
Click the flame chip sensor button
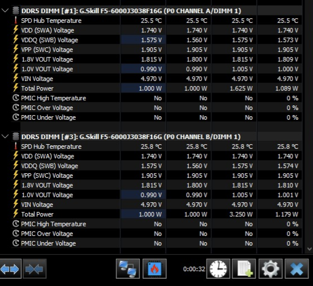click(154, 269)
